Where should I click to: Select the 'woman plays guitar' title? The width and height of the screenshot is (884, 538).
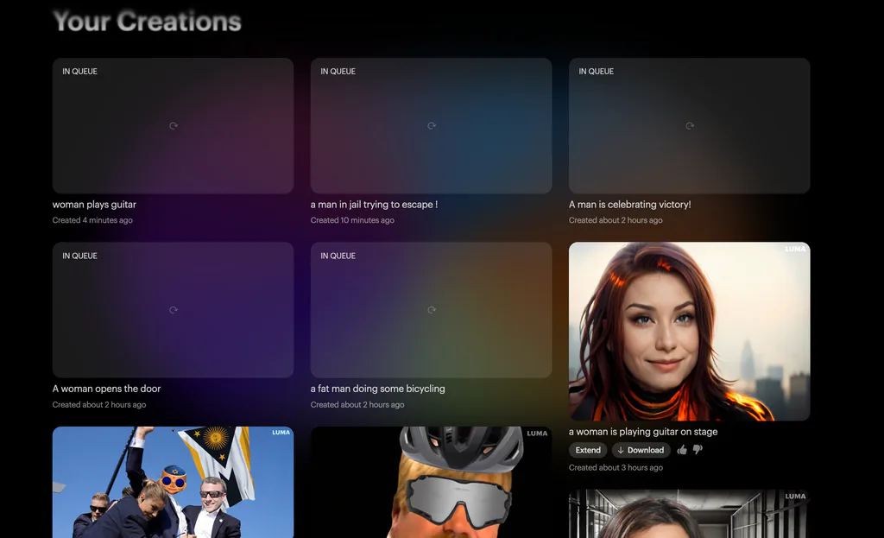point(94,205)
